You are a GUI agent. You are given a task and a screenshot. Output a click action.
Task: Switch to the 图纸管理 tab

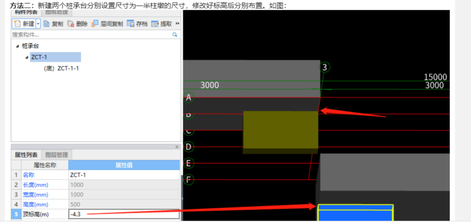56,13
